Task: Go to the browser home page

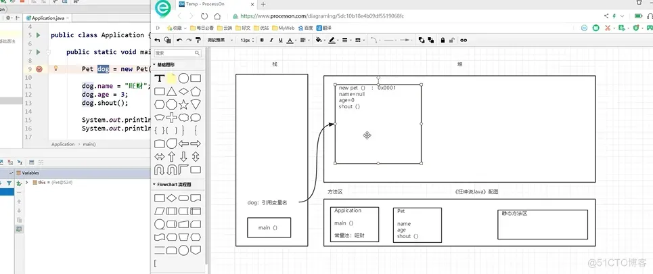Action: tap(217, 16)
